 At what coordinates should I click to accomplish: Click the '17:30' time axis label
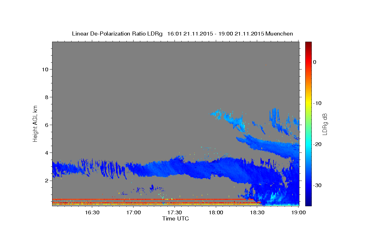[175, 212]
